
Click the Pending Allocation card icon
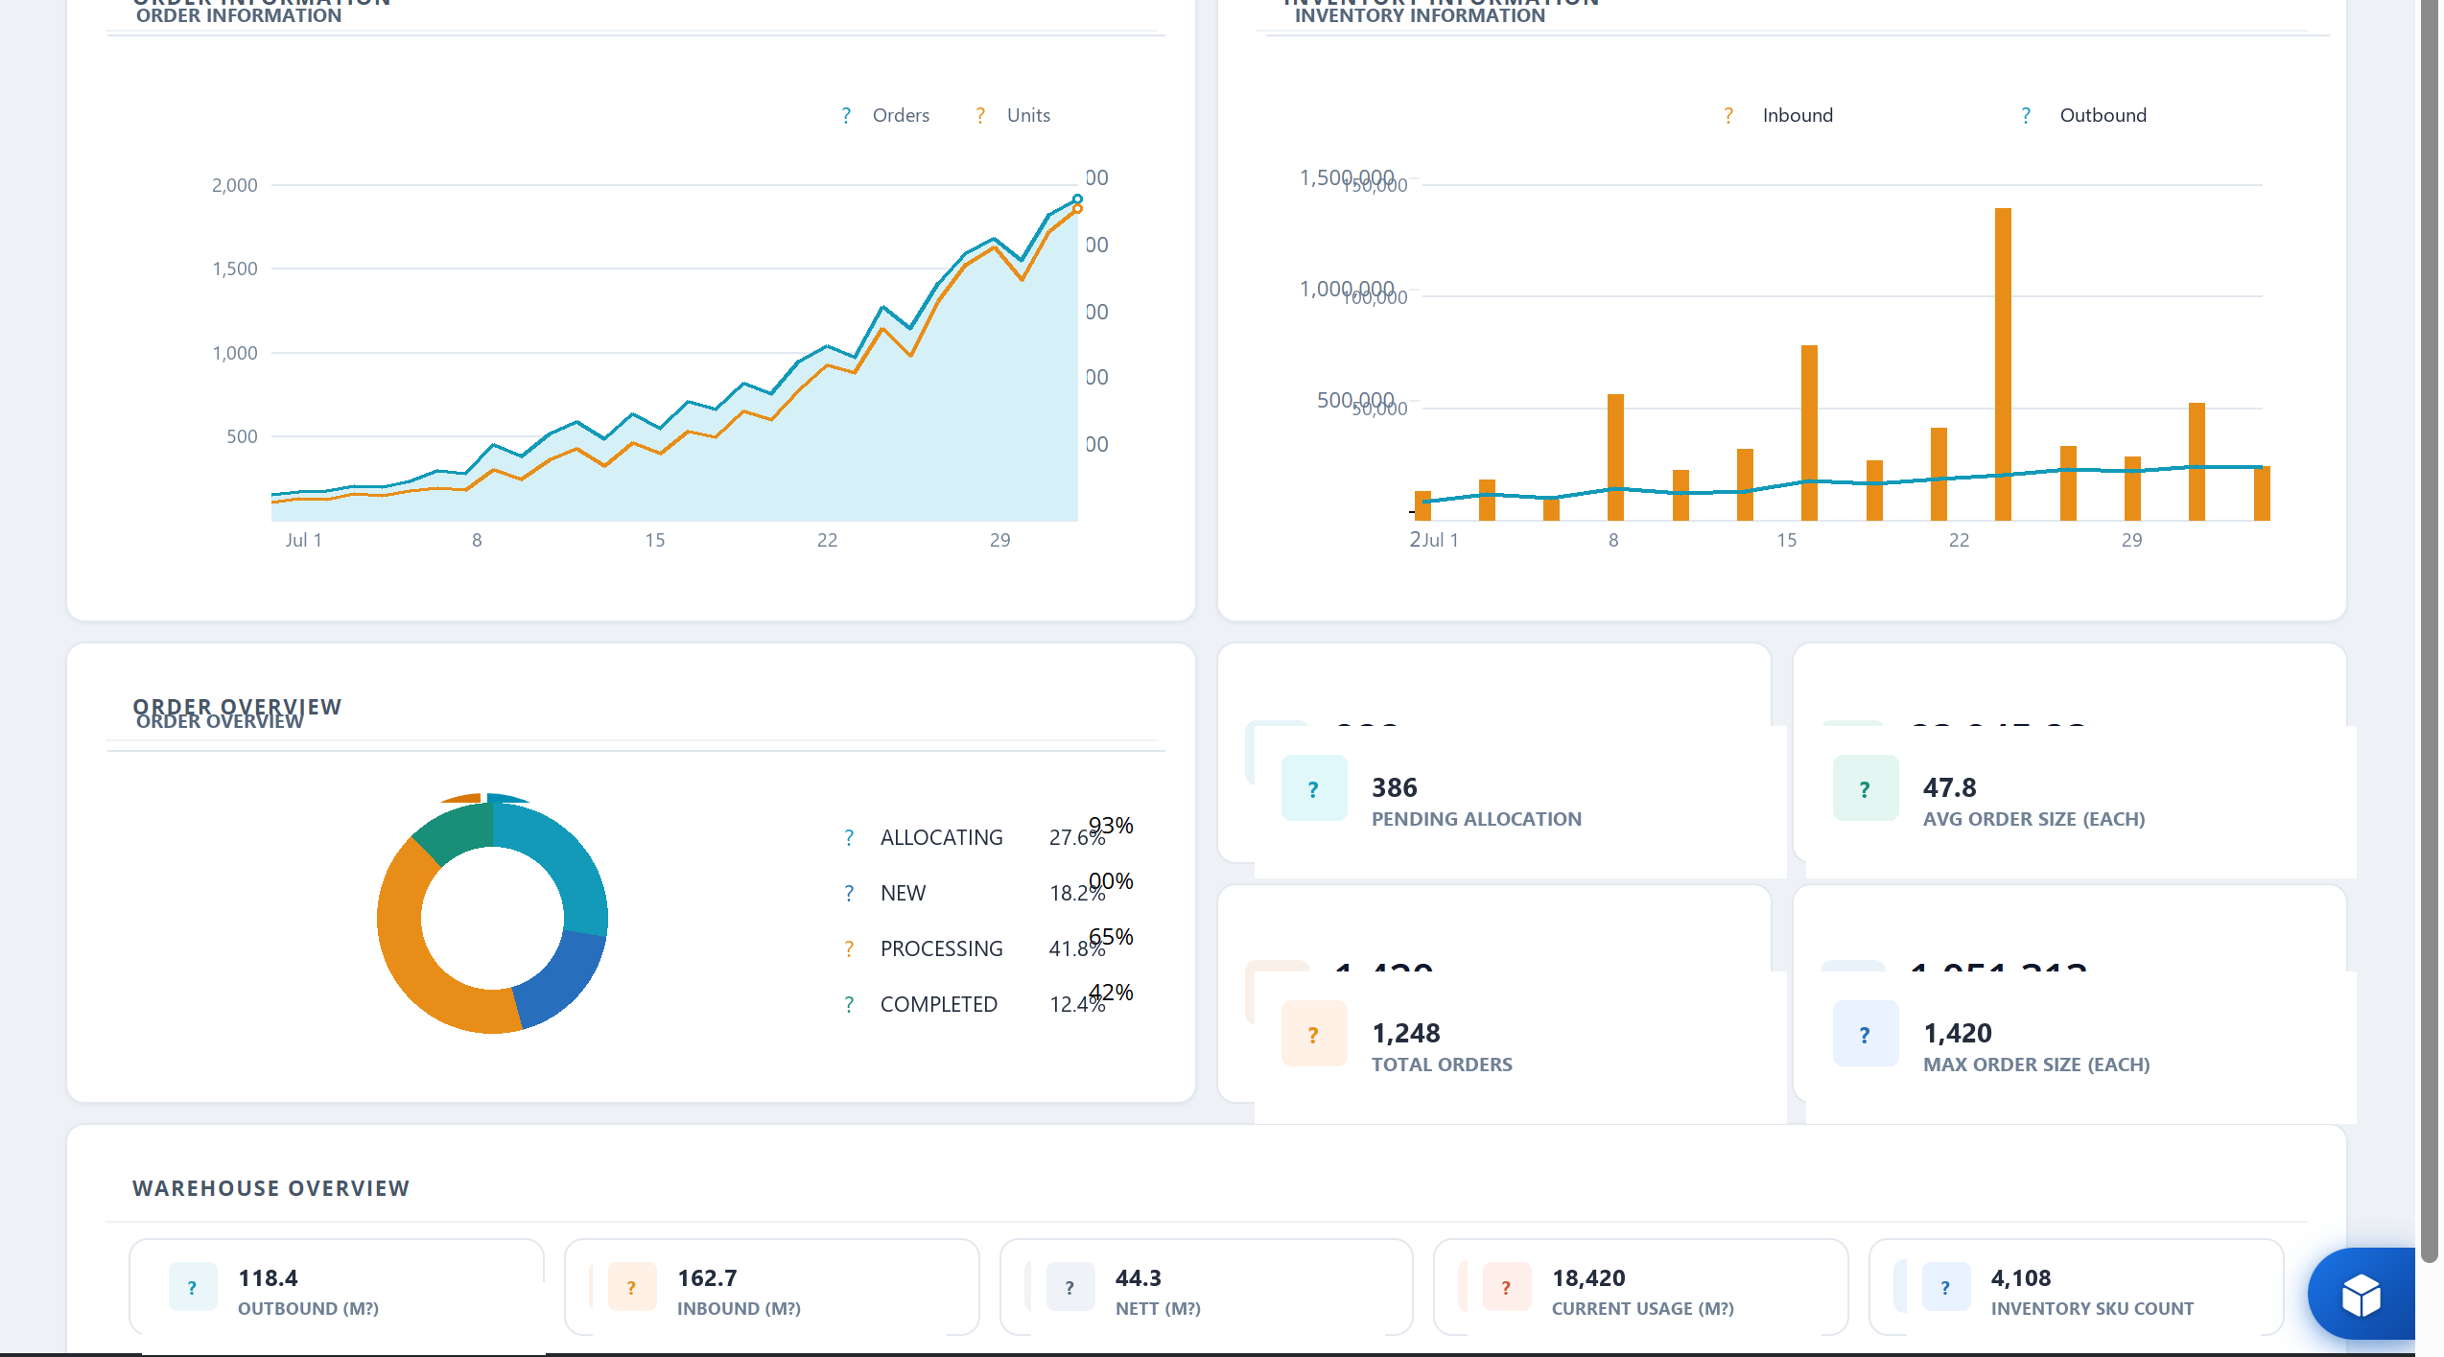coord(1314,788)
